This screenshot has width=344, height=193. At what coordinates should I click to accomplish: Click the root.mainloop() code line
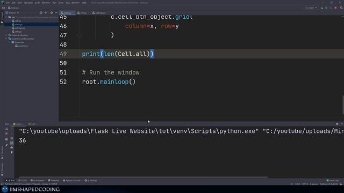tap(109, 82)
